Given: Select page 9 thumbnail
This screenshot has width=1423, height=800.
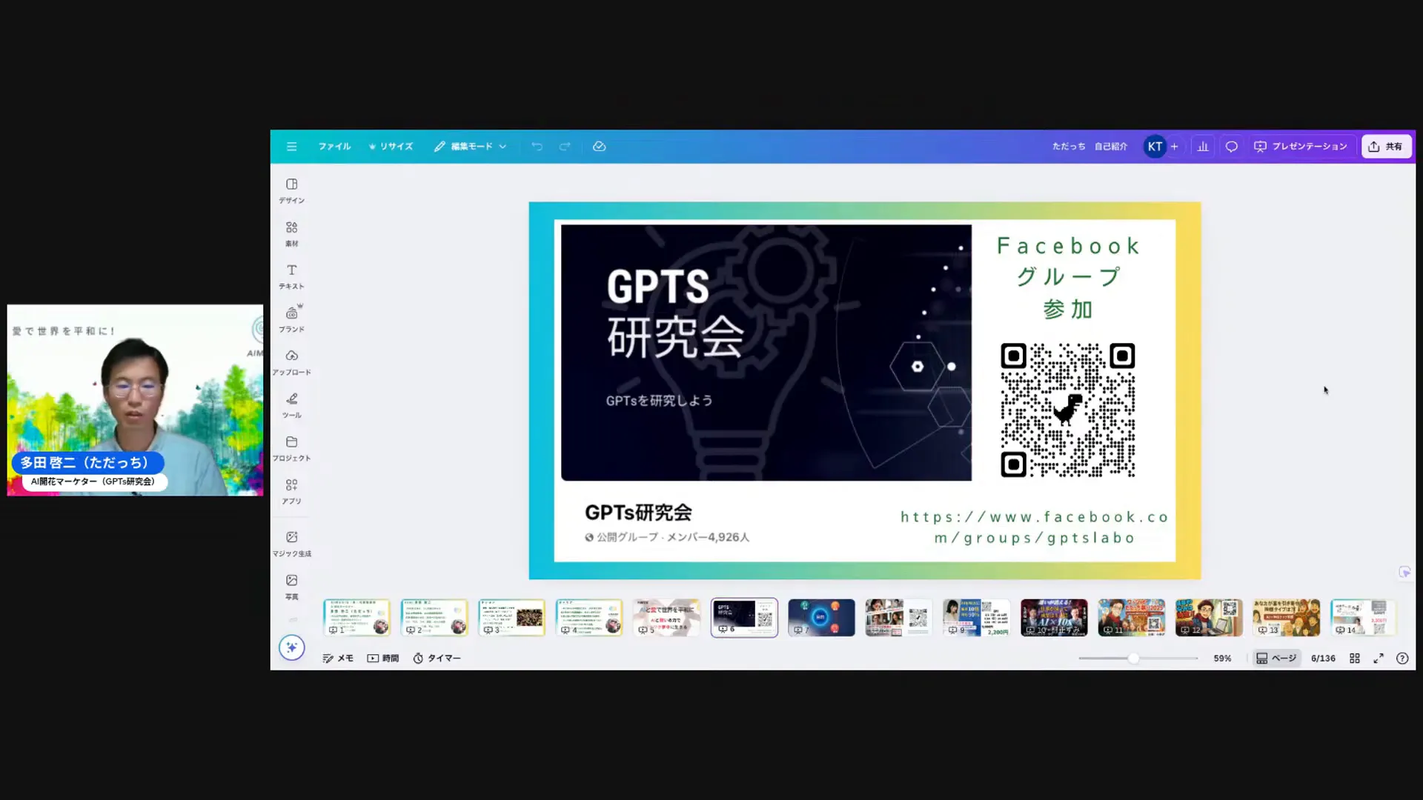Looking at the screenshot, I should click(976, 618).
